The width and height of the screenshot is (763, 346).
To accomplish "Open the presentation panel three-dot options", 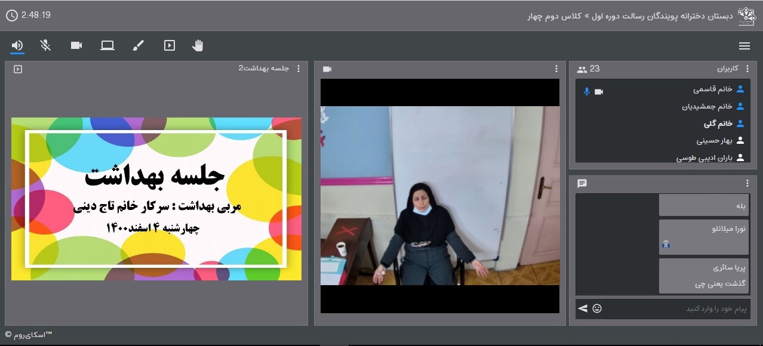I will (x=299, y=69).
